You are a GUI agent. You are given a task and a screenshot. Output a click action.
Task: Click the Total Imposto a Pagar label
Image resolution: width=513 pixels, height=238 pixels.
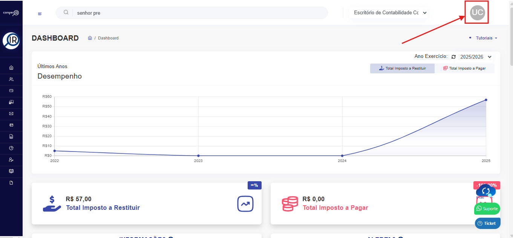pyautogui.click(x=335, y=208)
